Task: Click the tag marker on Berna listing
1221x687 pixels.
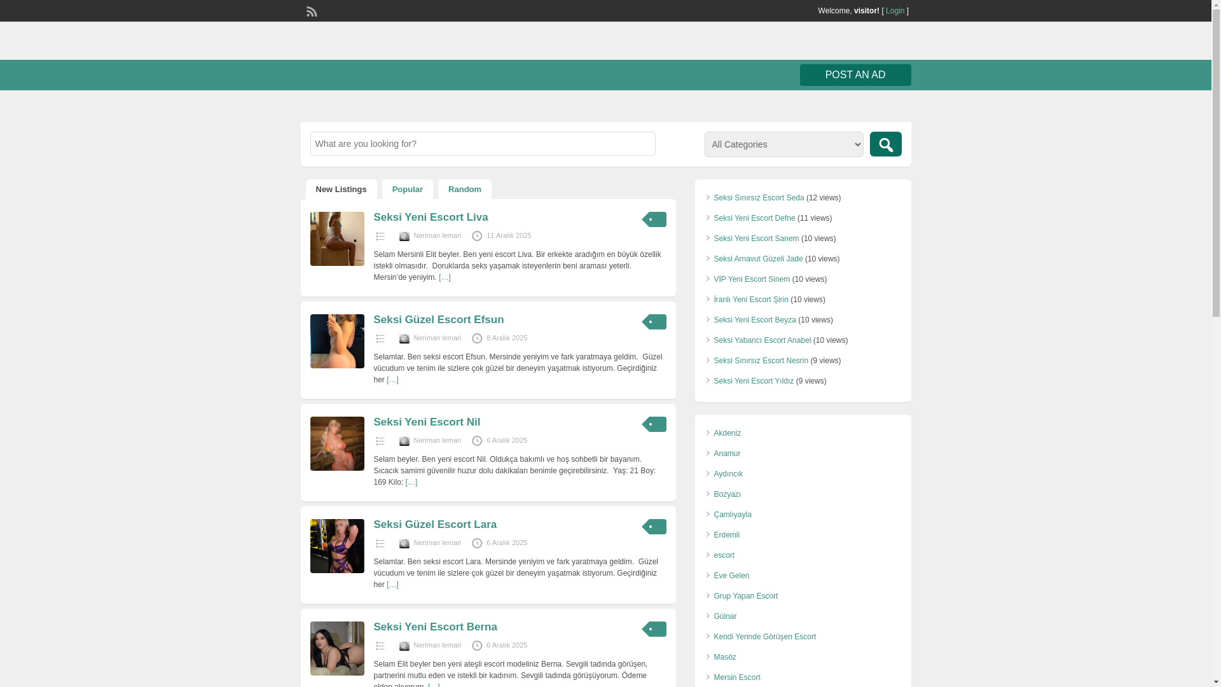Action: [x=654, y=629]
